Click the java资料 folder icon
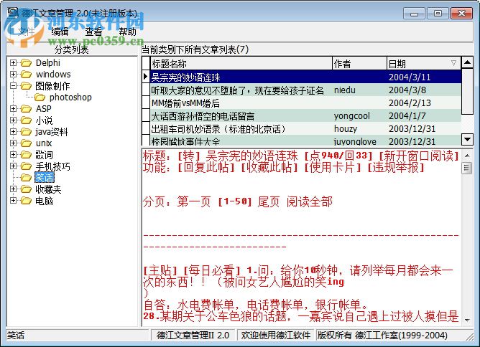 point(27,132)
